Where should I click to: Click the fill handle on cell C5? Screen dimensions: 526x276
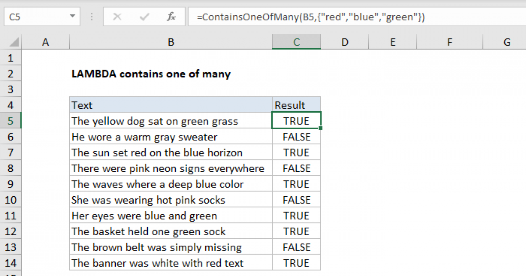coord(320,127)
